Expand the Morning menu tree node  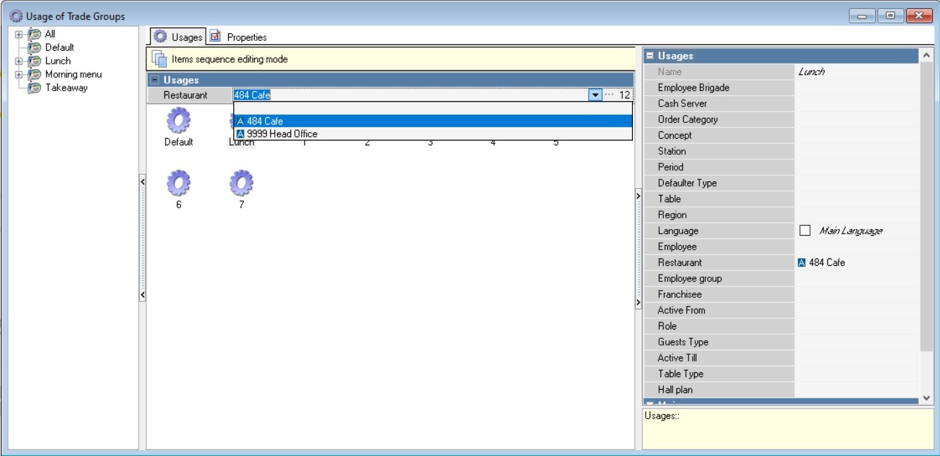[x=19, y=74]
